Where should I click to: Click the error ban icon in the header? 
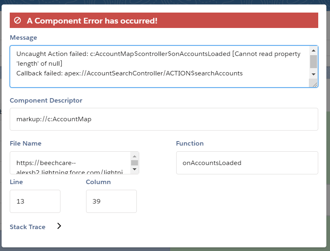[17, 20]
